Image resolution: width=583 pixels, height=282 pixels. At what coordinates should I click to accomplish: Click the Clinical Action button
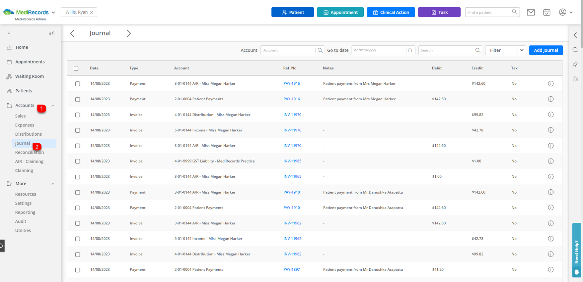click(x=391, y=12)
